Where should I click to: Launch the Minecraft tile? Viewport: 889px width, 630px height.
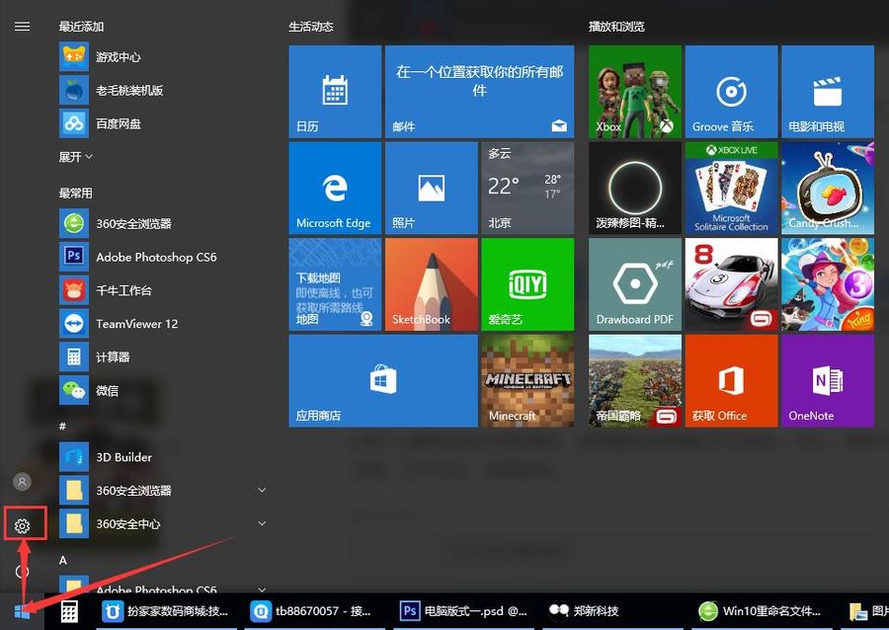pyautogui.click(x=527, y=381)
